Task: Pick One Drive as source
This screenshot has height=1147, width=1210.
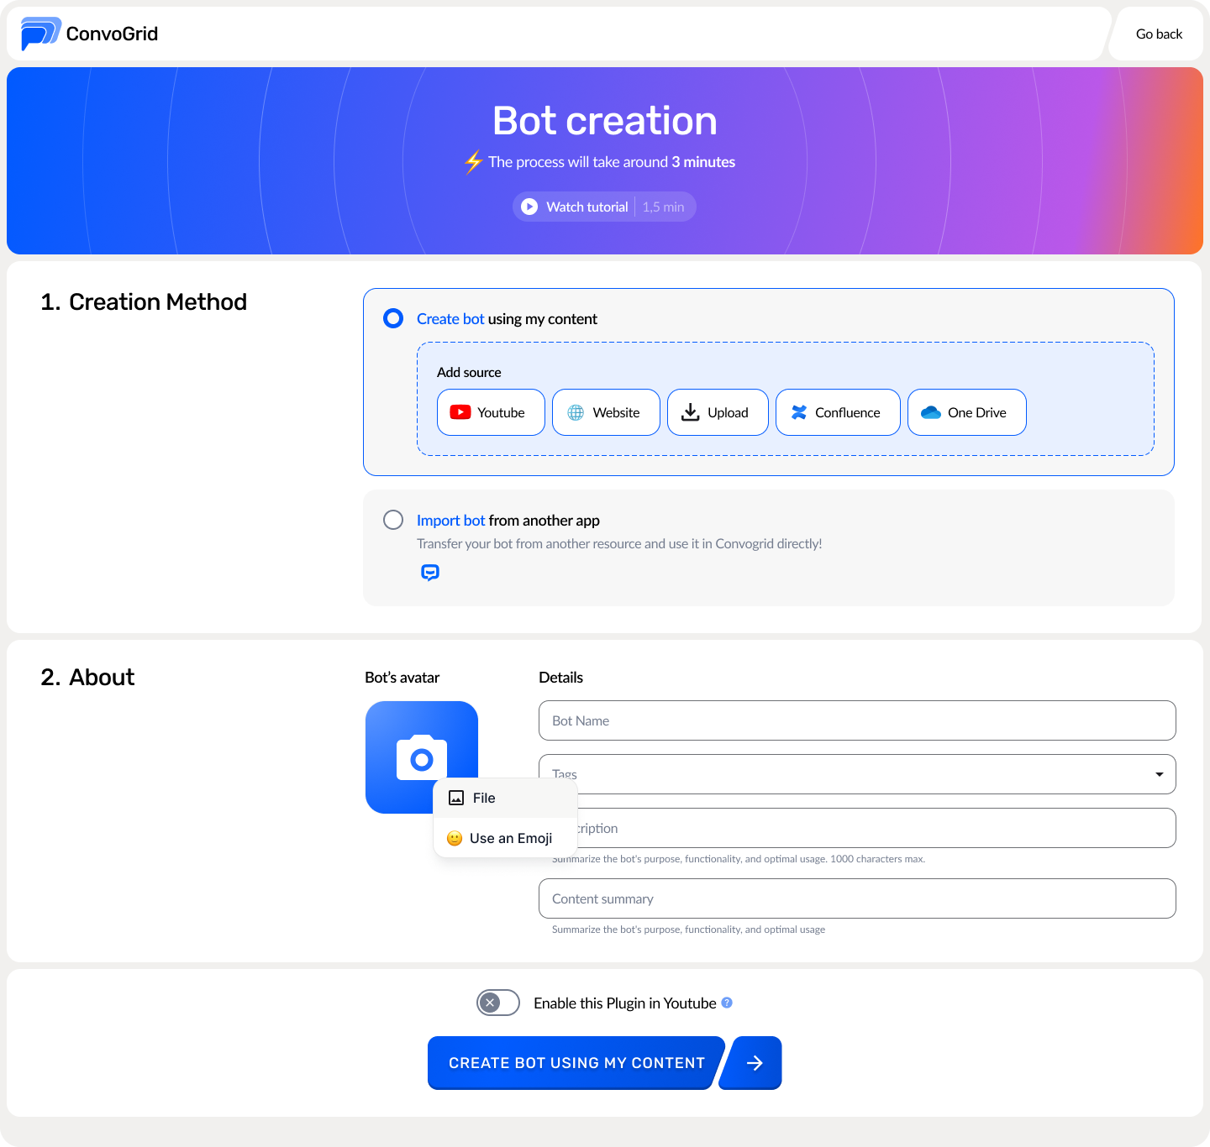Action: (x=966, y=412)
